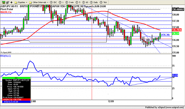Open the Equities folder dropdown
The width and height of the screenshot is (185, 109).
coord(21,2)
